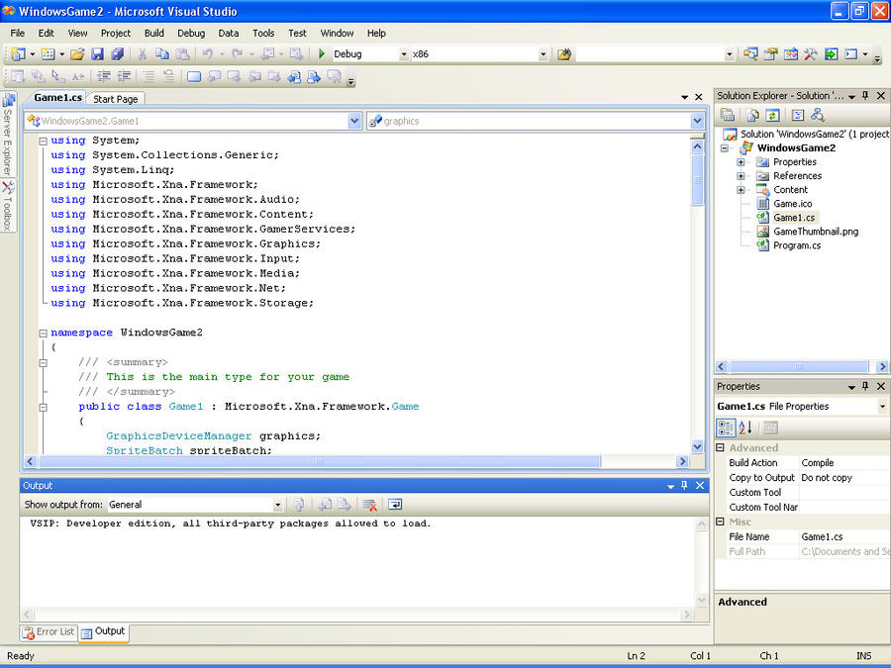Click Solution Explorer View Code icon

tap(798, 116)
